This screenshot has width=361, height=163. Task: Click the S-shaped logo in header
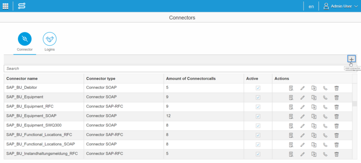pos(21,6)
